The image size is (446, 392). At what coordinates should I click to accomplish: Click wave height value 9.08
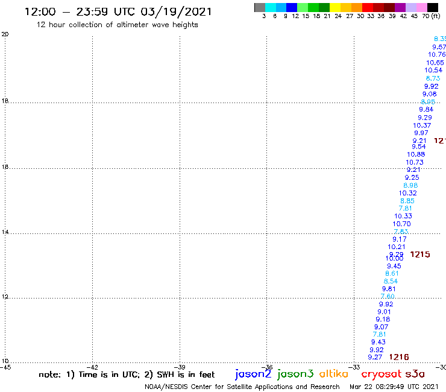point(430,94)
